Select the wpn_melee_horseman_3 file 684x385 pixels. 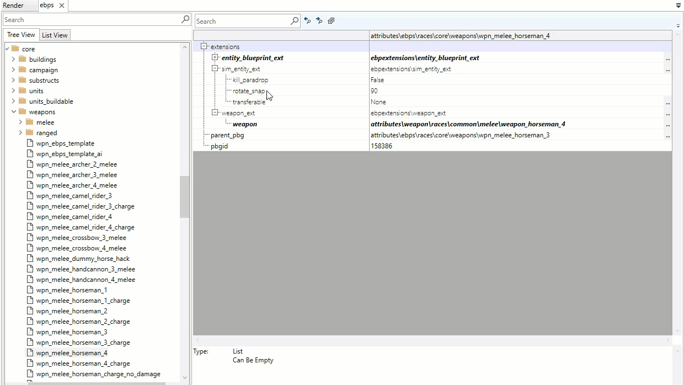72,332
